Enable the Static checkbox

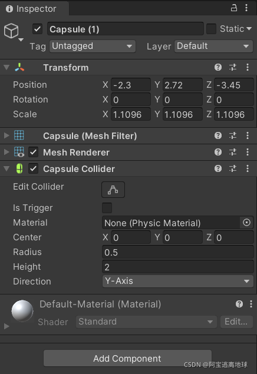click(x=211, y=29)
